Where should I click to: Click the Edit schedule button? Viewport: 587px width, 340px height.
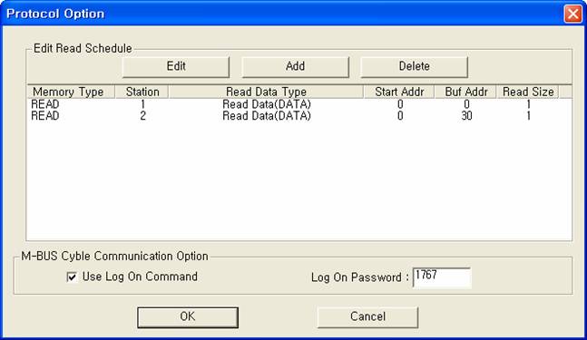point(176,67)
